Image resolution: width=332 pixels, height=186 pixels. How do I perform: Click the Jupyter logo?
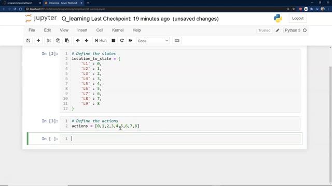(x=41, y=19)
